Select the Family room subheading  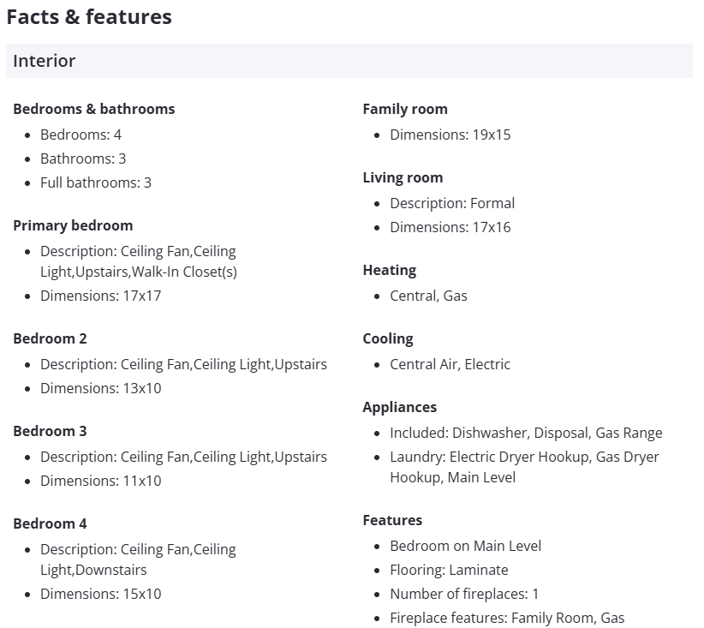405,109
